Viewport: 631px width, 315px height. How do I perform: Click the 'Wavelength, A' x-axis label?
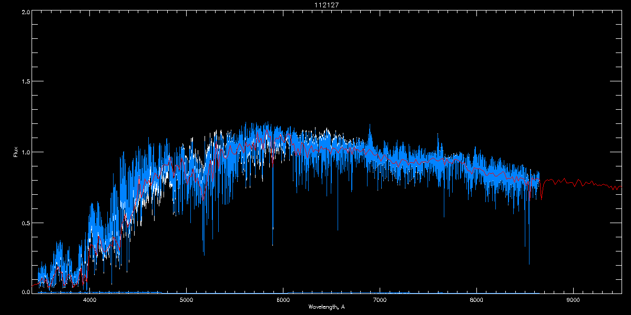327,307
